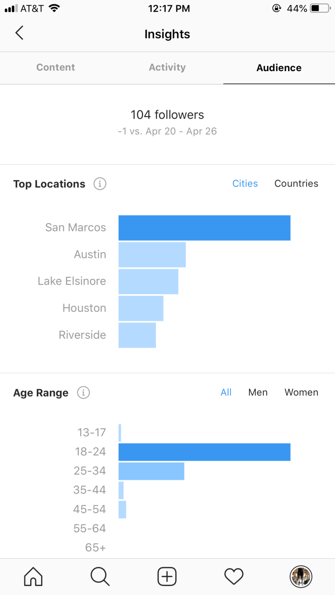The width and height of the screenshot is (335, 595).
Task: Open the profile picture icon
Action: [x=301, y=577]
